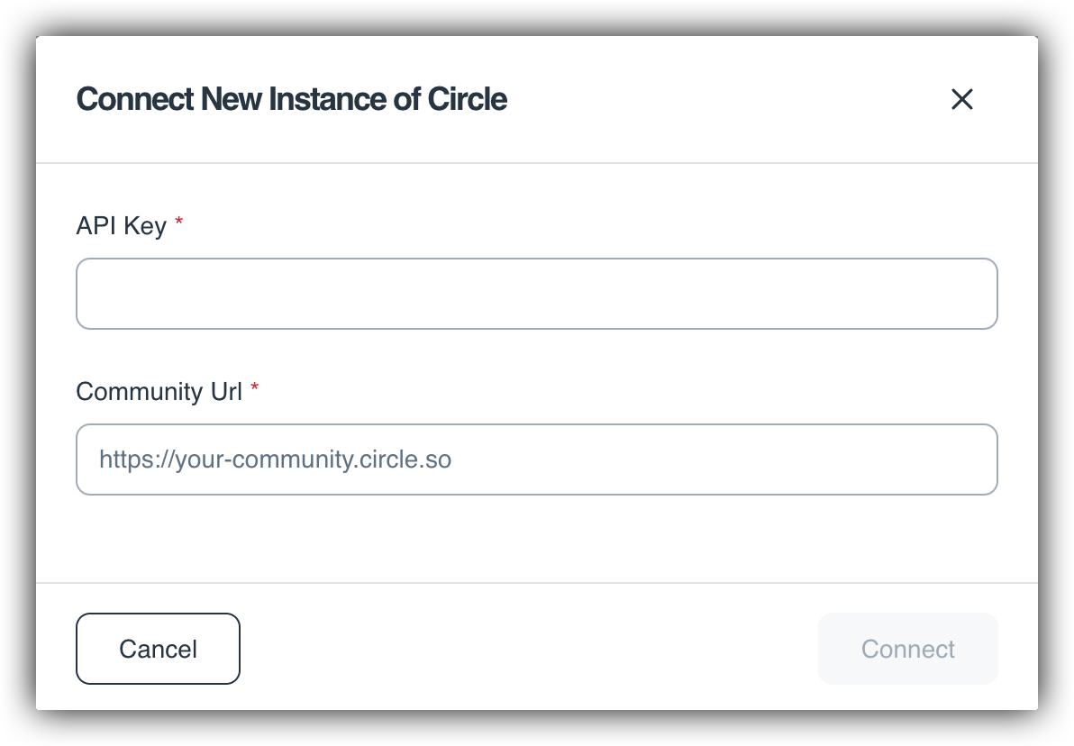Click the red asterisk beside API Key

coord(178,223)
